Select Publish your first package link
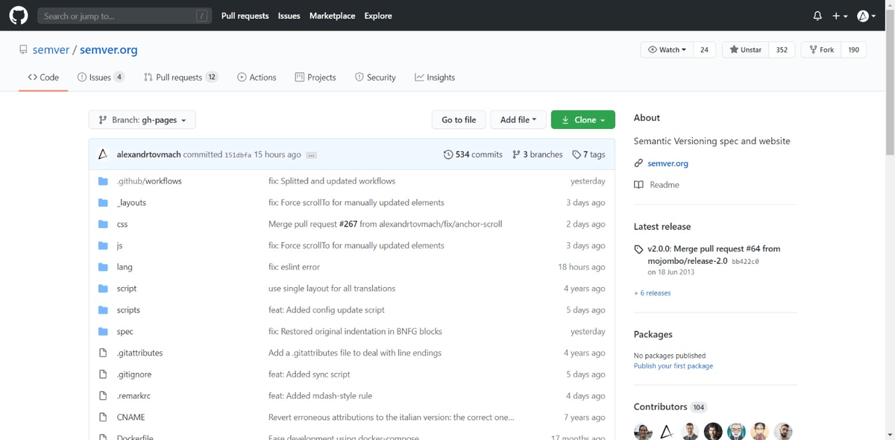The height and width of the screenshot is (440, 895). [673, 366]
